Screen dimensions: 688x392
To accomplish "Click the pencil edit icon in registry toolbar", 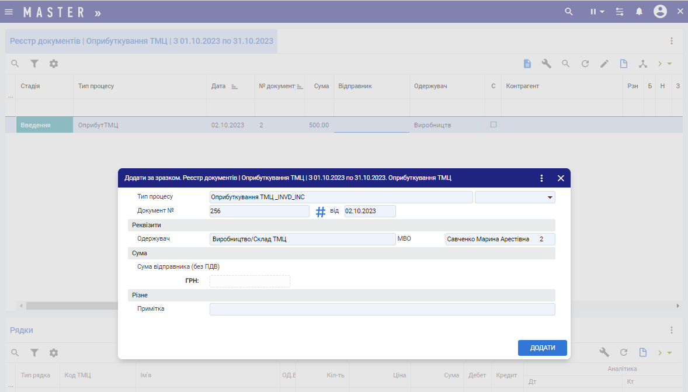I will point(604,64).
